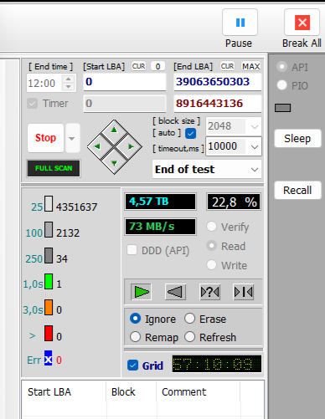
Task: Click the Break All red X icon
Action: tap(302, 23)
